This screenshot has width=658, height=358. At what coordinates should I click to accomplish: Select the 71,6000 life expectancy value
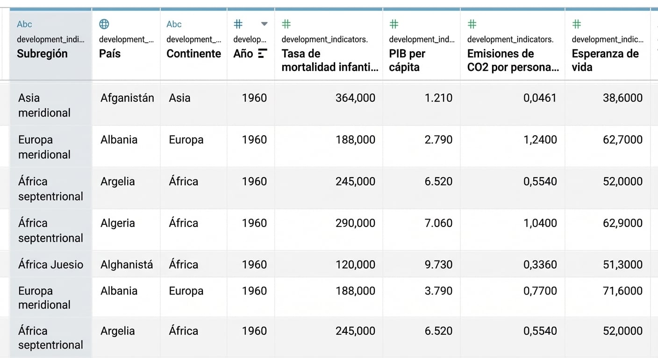coord(622,291)
